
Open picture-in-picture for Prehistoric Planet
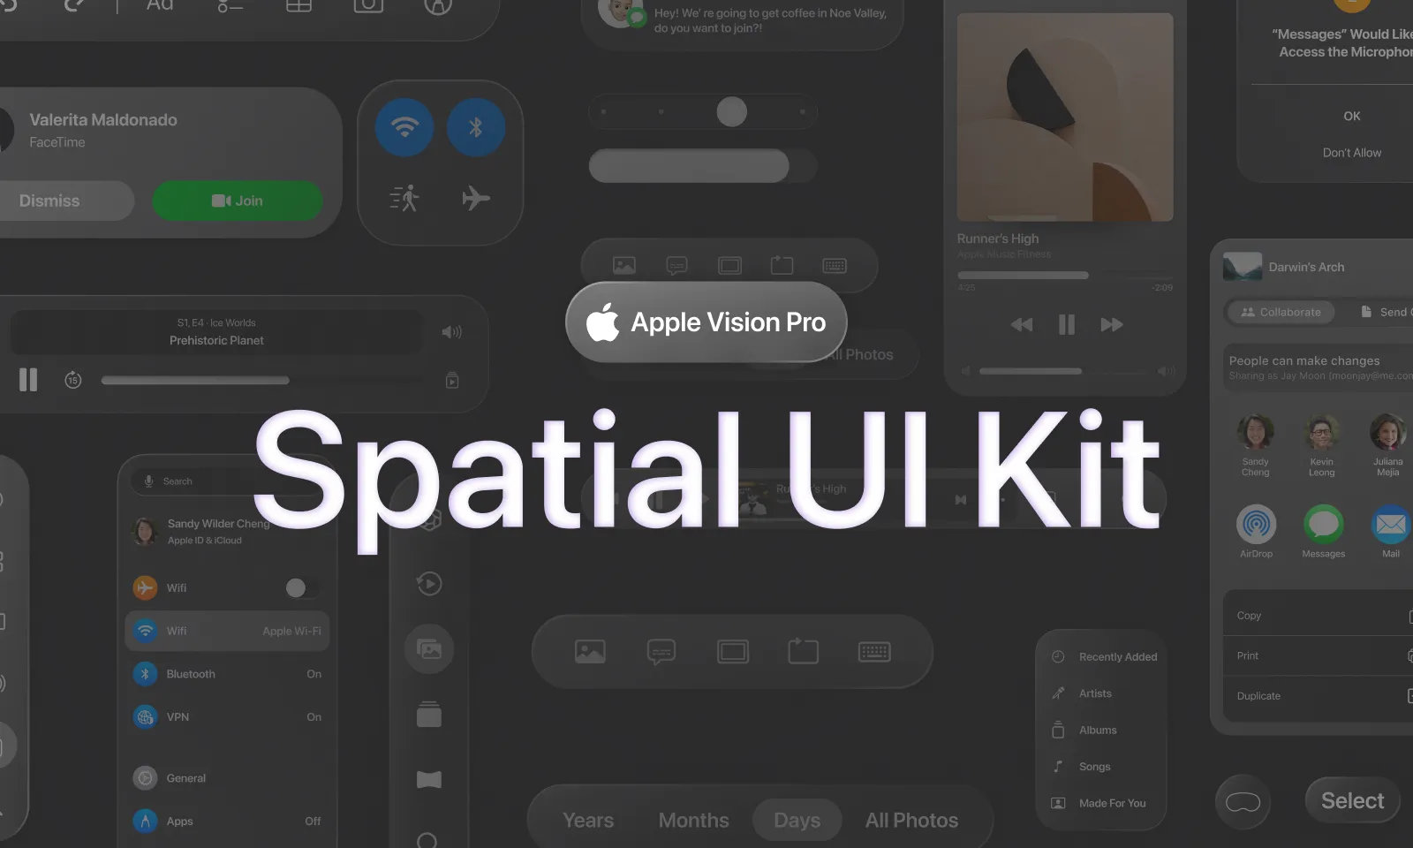451,380
